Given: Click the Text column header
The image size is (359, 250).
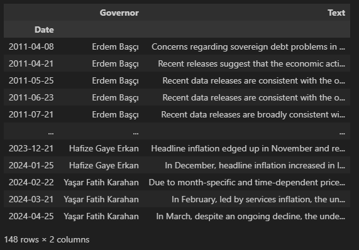Looking at the screenshot, I should (x=336, y=13).
